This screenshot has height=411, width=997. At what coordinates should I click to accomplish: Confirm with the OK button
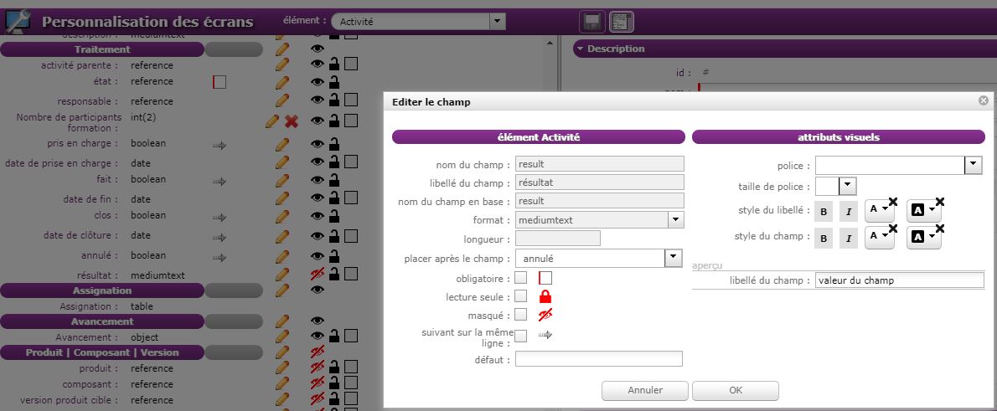[x=735, y=390]
